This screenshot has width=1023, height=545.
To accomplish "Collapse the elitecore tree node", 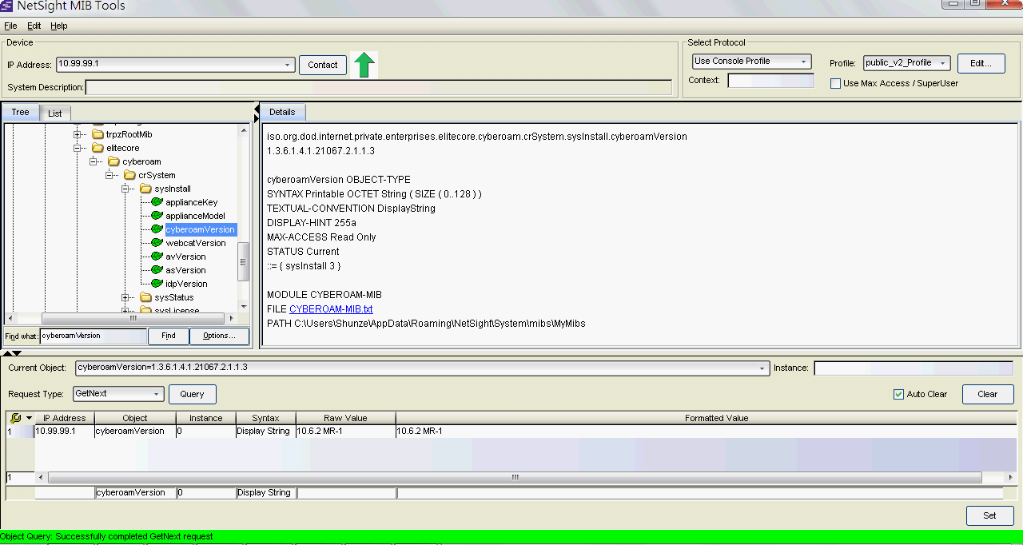I will 78,148.
